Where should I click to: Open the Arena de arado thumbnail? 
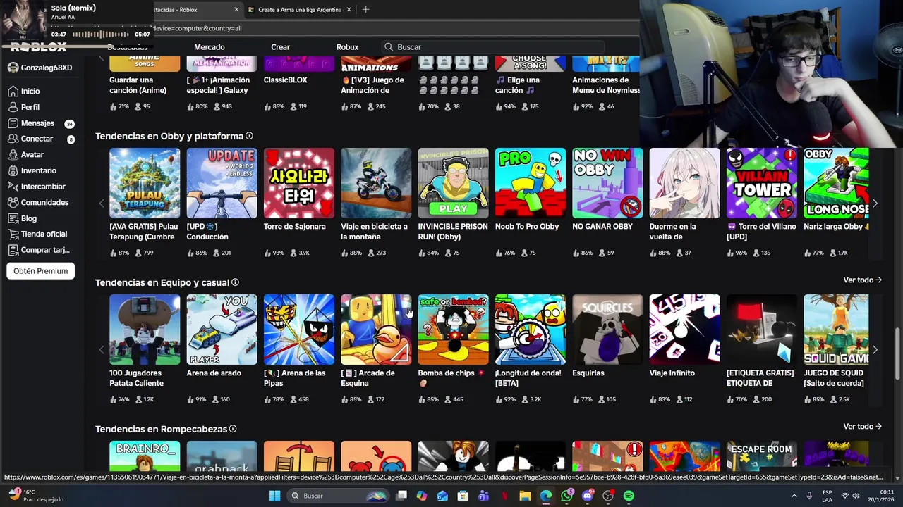222,330
